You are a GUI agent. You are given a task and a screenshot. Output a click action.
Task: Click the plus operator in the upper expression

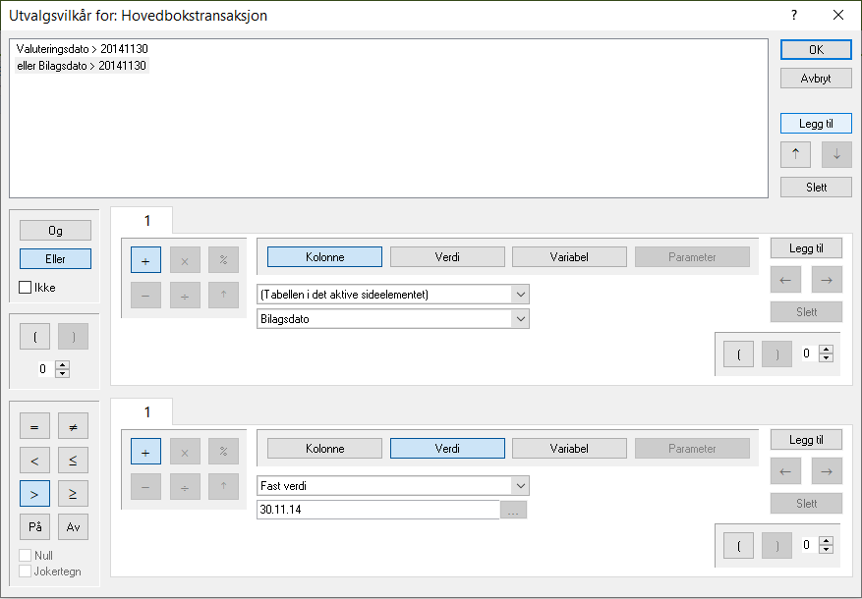(x=145, y=260)
